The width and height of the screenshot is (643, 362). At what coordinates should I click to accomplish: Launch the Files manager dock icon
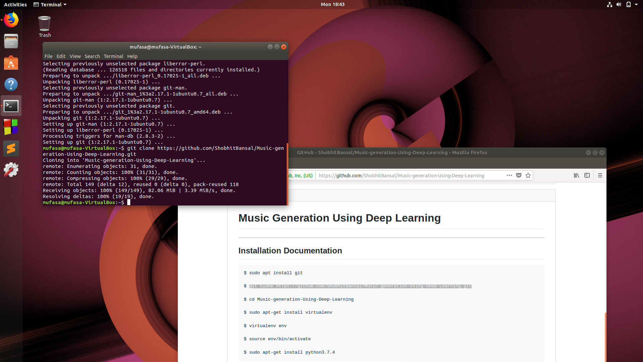[x=11, y=41]
